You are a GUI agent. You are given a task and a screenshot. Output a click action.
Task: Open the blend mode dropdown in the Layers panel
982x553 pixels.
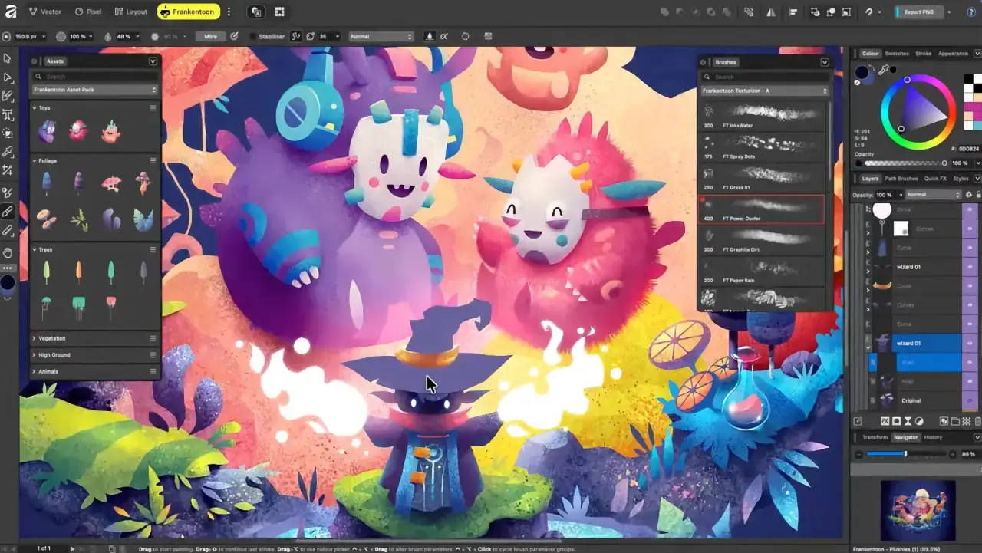pyautogui.click(x=932, y=194)
